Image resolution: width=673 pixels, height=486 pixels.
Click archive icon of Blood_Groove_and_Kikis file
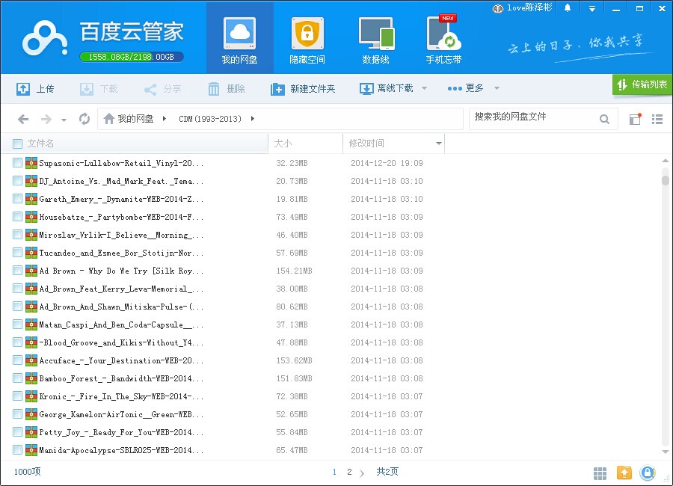pos(31,342)
